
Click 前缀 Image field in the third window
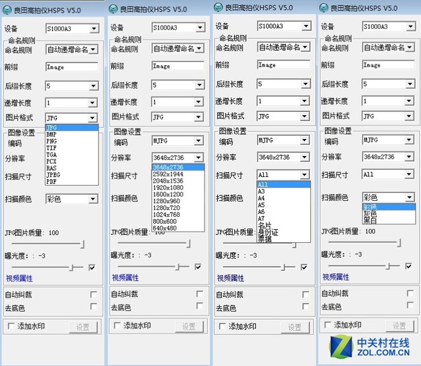coord(284,65)
